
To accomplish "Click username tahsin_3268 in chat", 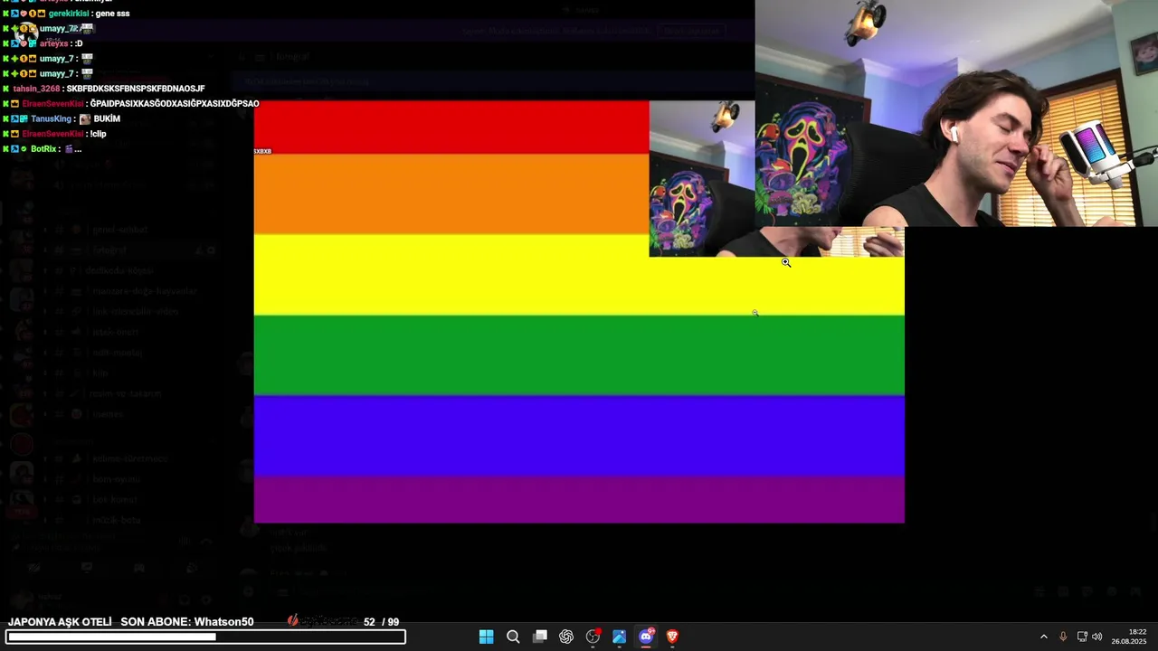I will click(x=36, y=89).
